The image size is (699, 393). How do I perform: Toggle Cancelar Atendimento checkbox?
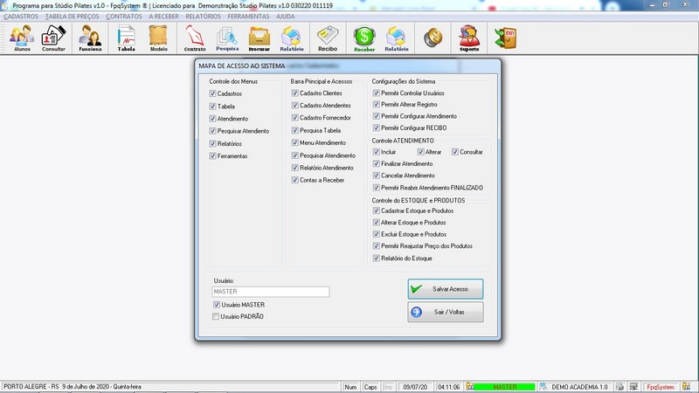(377, 176)
